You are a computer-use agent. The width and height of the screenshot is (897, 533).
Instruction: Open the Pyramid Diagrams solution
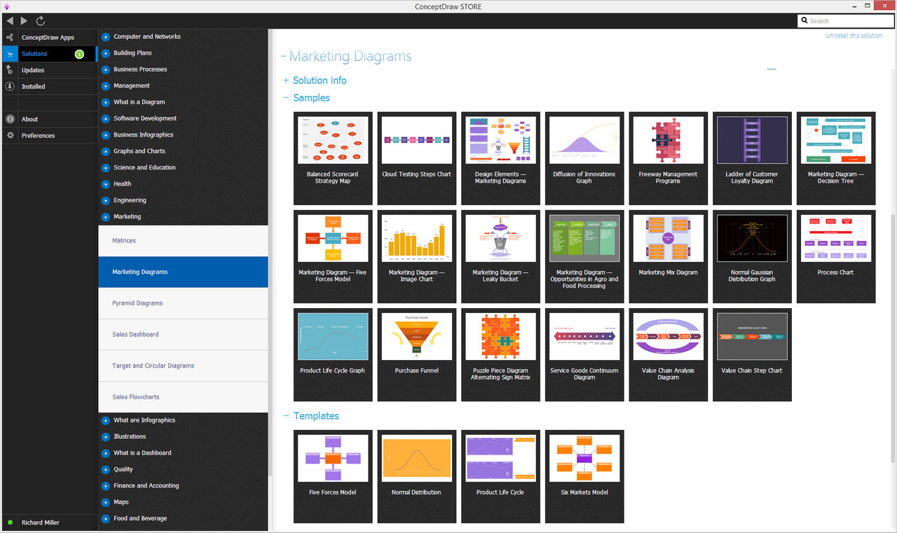pyautogui.click(x=183, y=303)
